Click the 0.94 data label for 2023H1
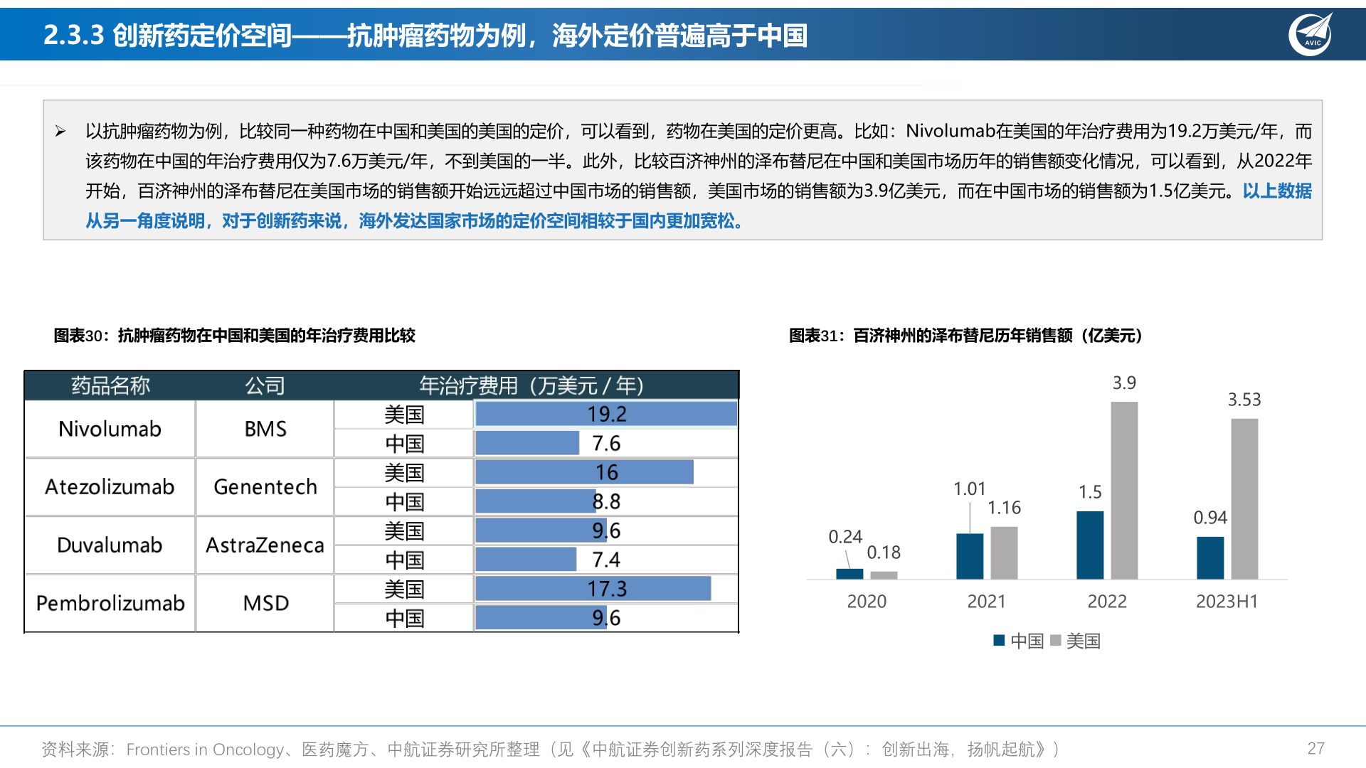This screenshot has height=768, width=1366. [1210, 518]
